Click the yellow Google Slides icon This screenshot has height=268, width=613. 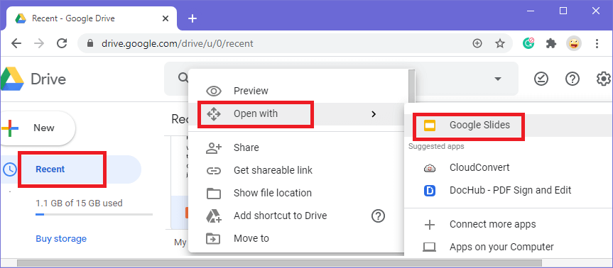430,125
